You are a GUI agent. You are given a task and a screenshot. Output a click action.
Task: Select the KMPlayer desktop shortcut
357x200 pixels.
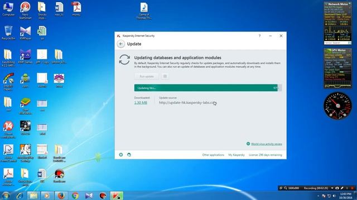point(25,33)
